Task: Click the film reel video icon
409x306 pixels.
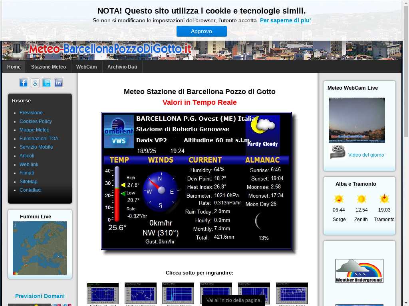Action: point(338,152)
